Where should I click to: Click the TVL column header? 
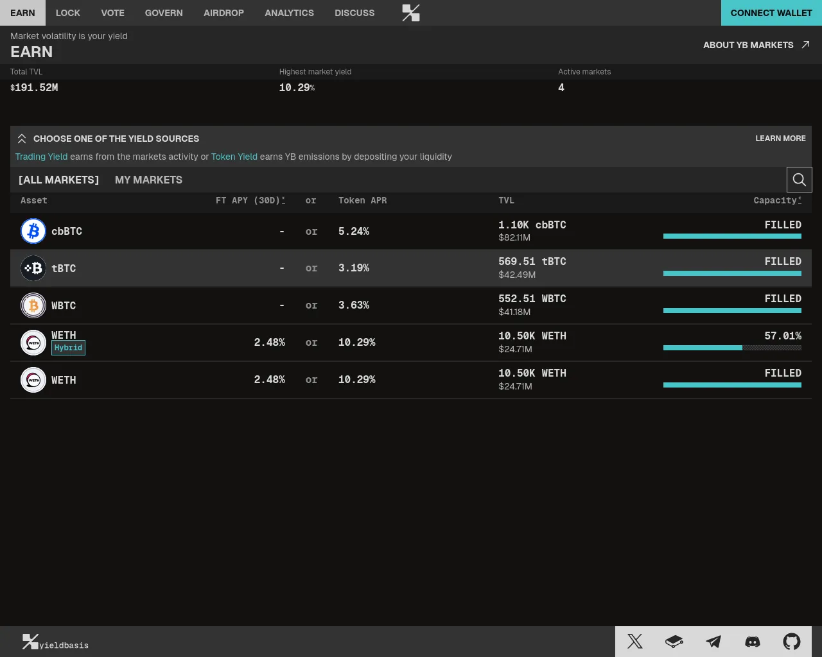[x=507, y=200]
